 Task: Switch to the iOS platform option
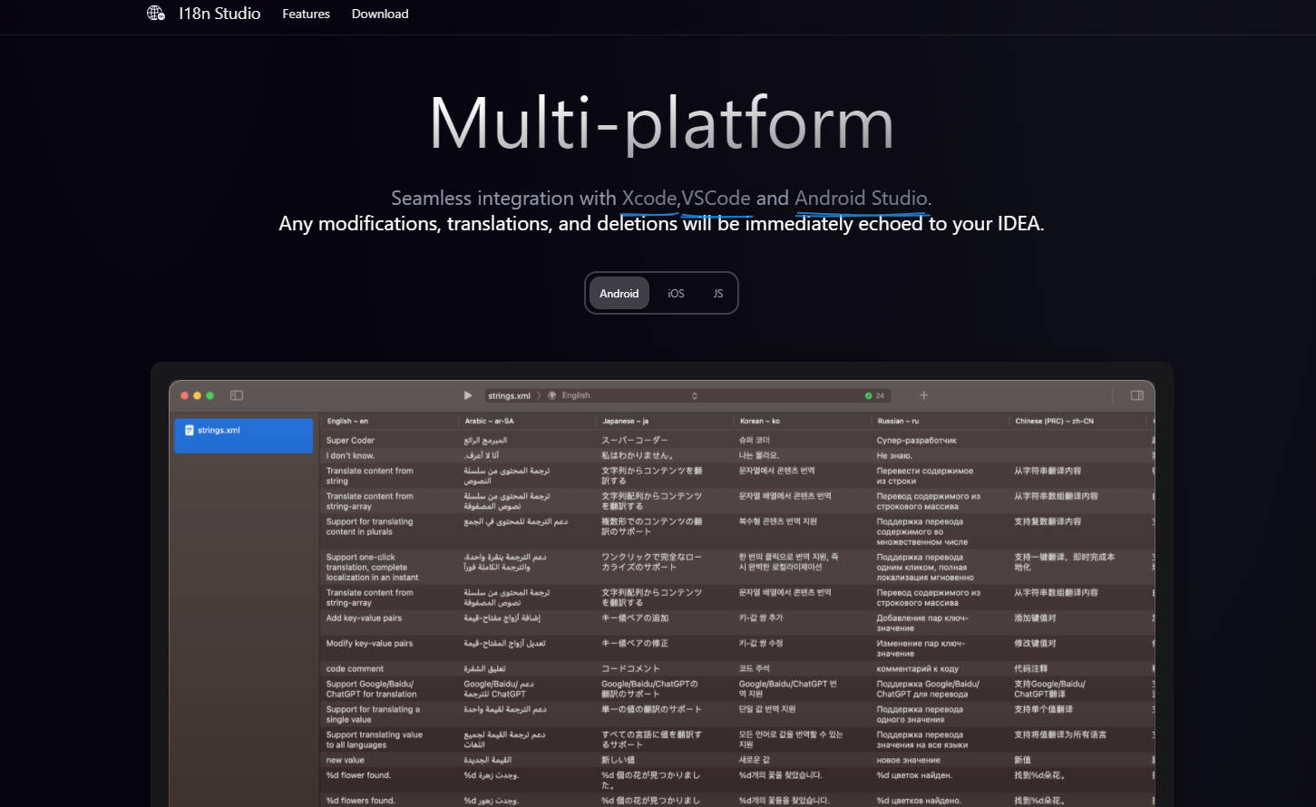(676, 293)
